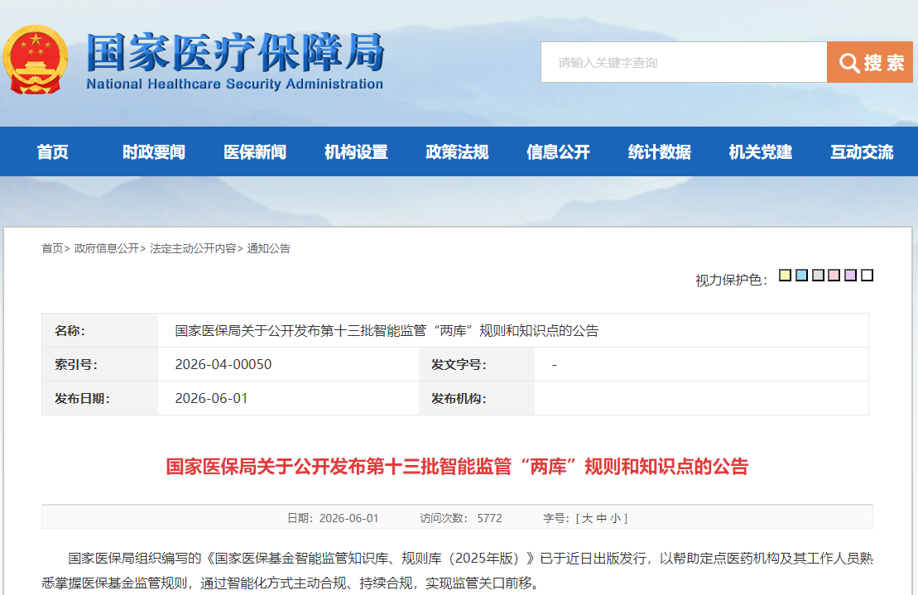Viewport: 918px width, 595px height.
Task: Open the 医保新闻 navigation item
Action: (255, 152)
